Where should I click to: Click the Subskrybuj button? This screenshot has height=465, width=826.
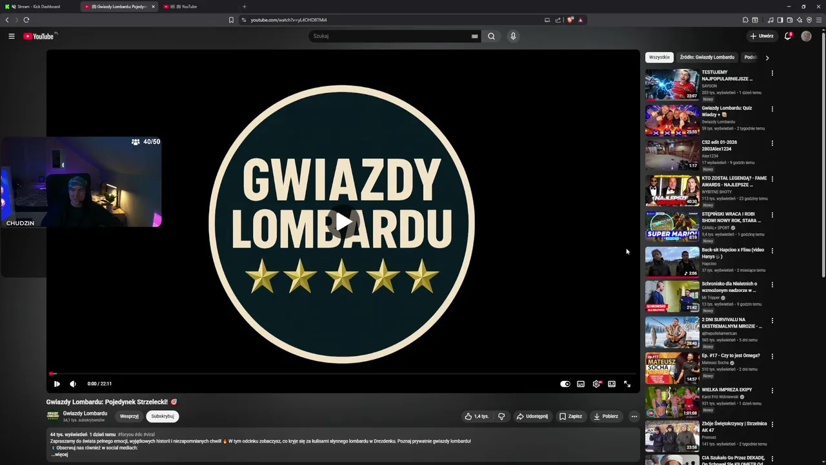coord(163,417)
